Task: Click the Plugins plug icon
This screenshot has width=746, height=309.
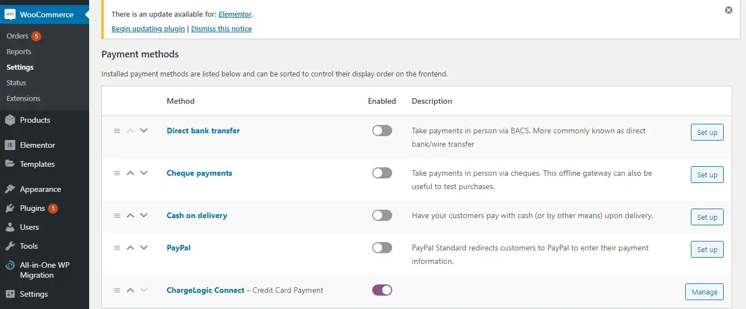Action: [x=9, y=208]
